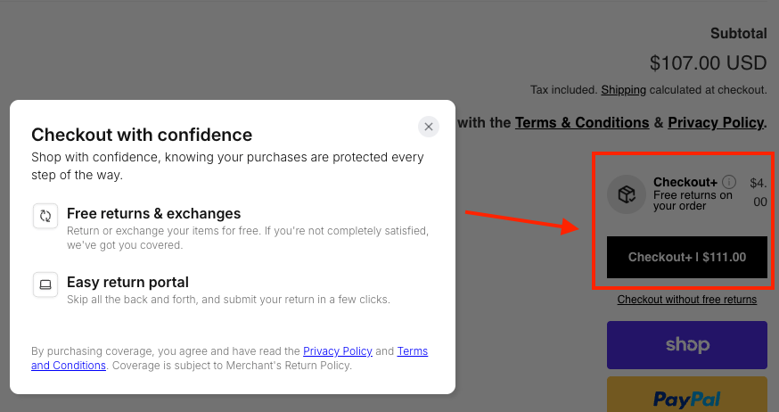Image resolution: width=779 pixels, height=412 pixels.
Task: Click the Checkout+ bold label text
Action: 685,182
